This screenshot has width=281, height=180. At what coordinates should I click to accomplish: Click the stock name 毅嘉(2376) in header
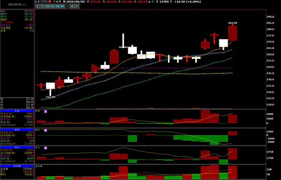(41, 2)
